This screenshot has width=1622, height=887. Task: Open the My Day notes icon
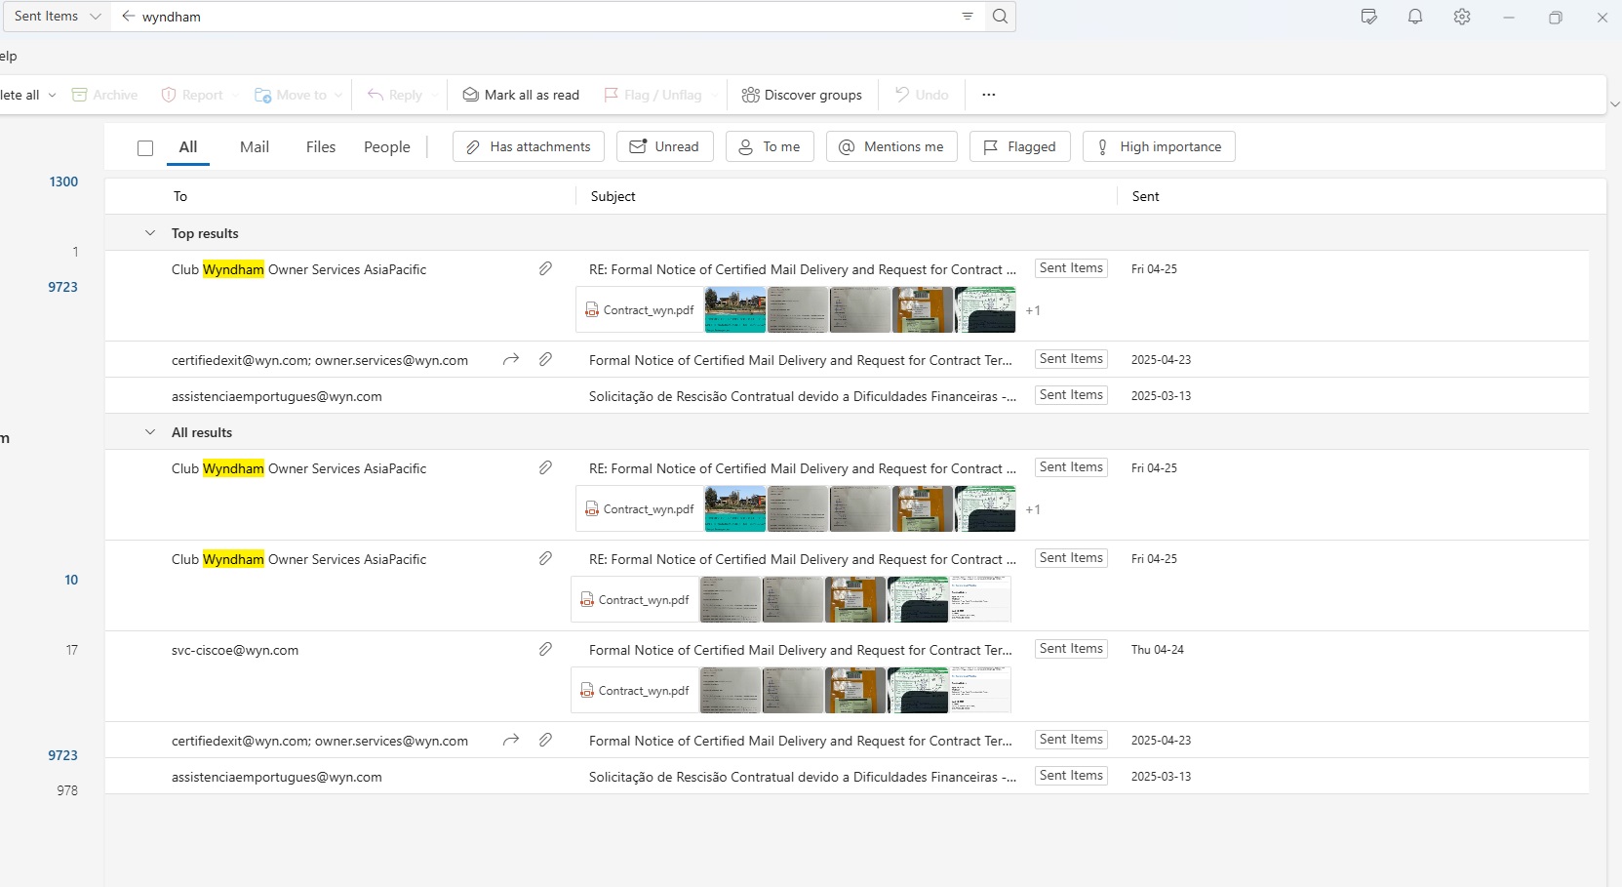click(x=1369, y=17)
